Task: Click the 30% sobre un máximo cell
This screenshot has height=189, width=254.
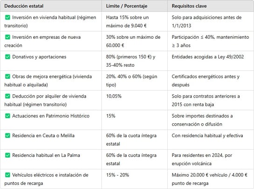Action: click(134, 41)
